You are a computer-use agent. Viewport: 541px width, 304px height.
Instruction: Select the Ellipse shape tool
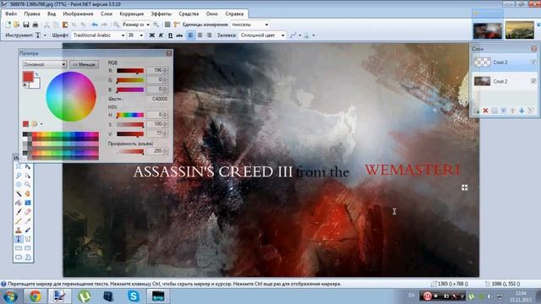click(x=19, y=257)
